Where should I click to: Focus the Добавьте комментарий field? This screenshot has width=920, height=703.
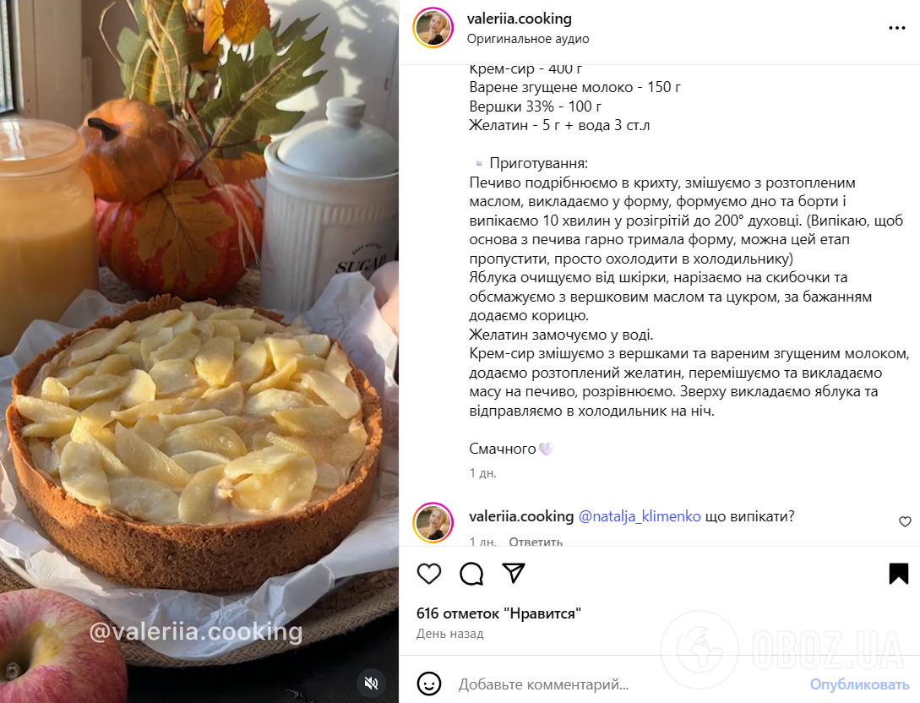[628, 684]
